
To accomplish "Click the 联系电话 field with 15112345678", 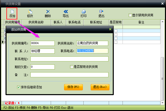I will pos(92,51).
